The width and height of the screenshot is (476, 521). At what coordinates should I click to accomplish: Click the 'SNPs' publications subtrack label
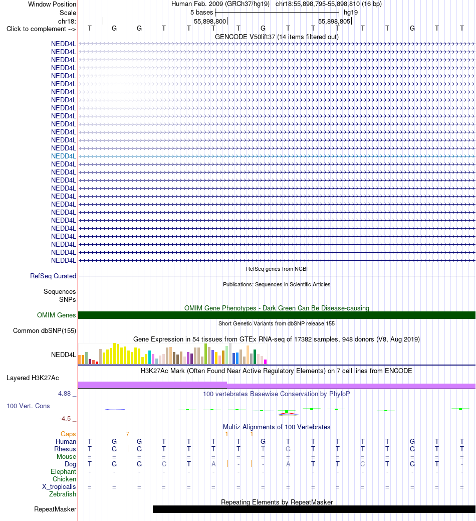[x=67, y=299]
